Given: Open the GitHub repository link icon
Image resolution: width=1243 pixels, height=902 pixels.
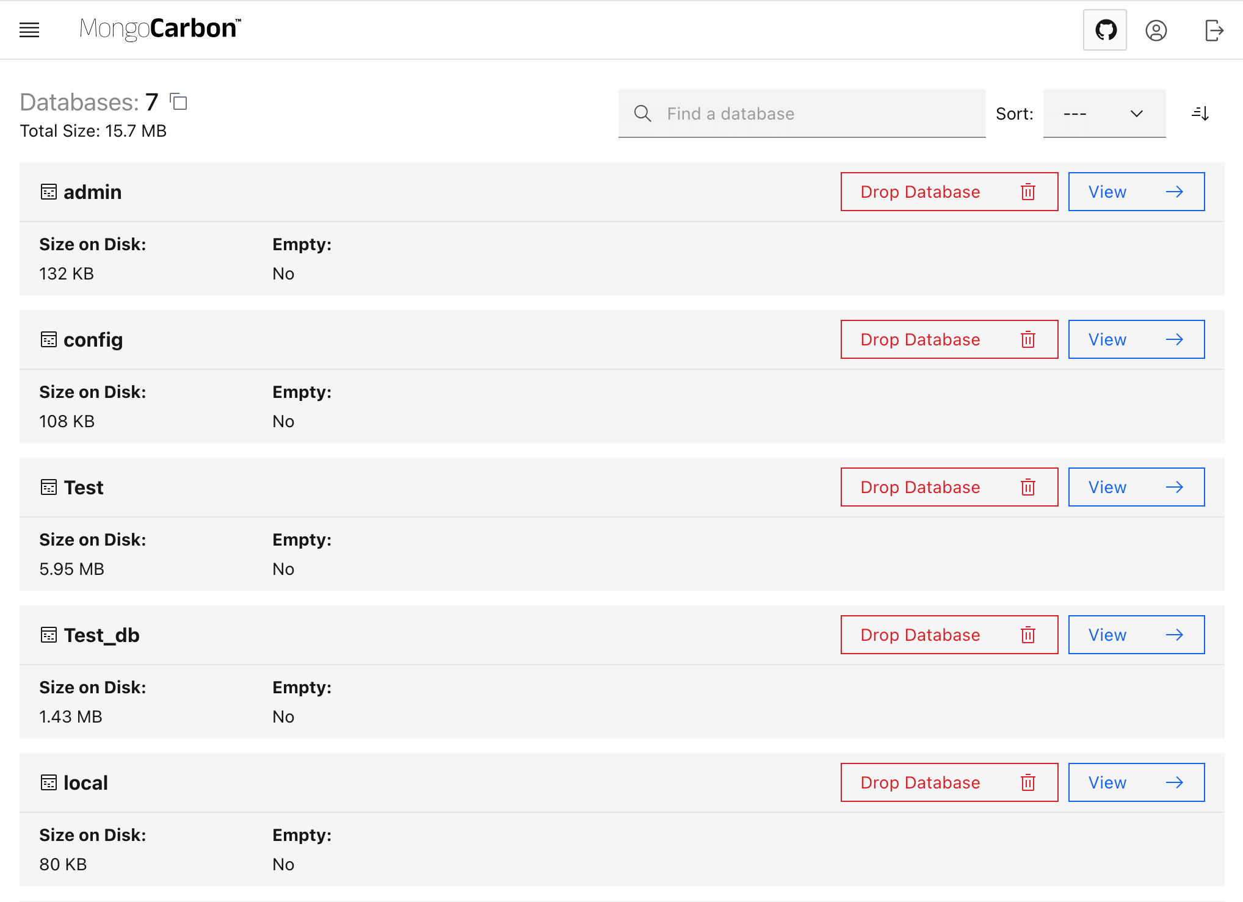Looking at the screenshot, I should [1105, 30].
